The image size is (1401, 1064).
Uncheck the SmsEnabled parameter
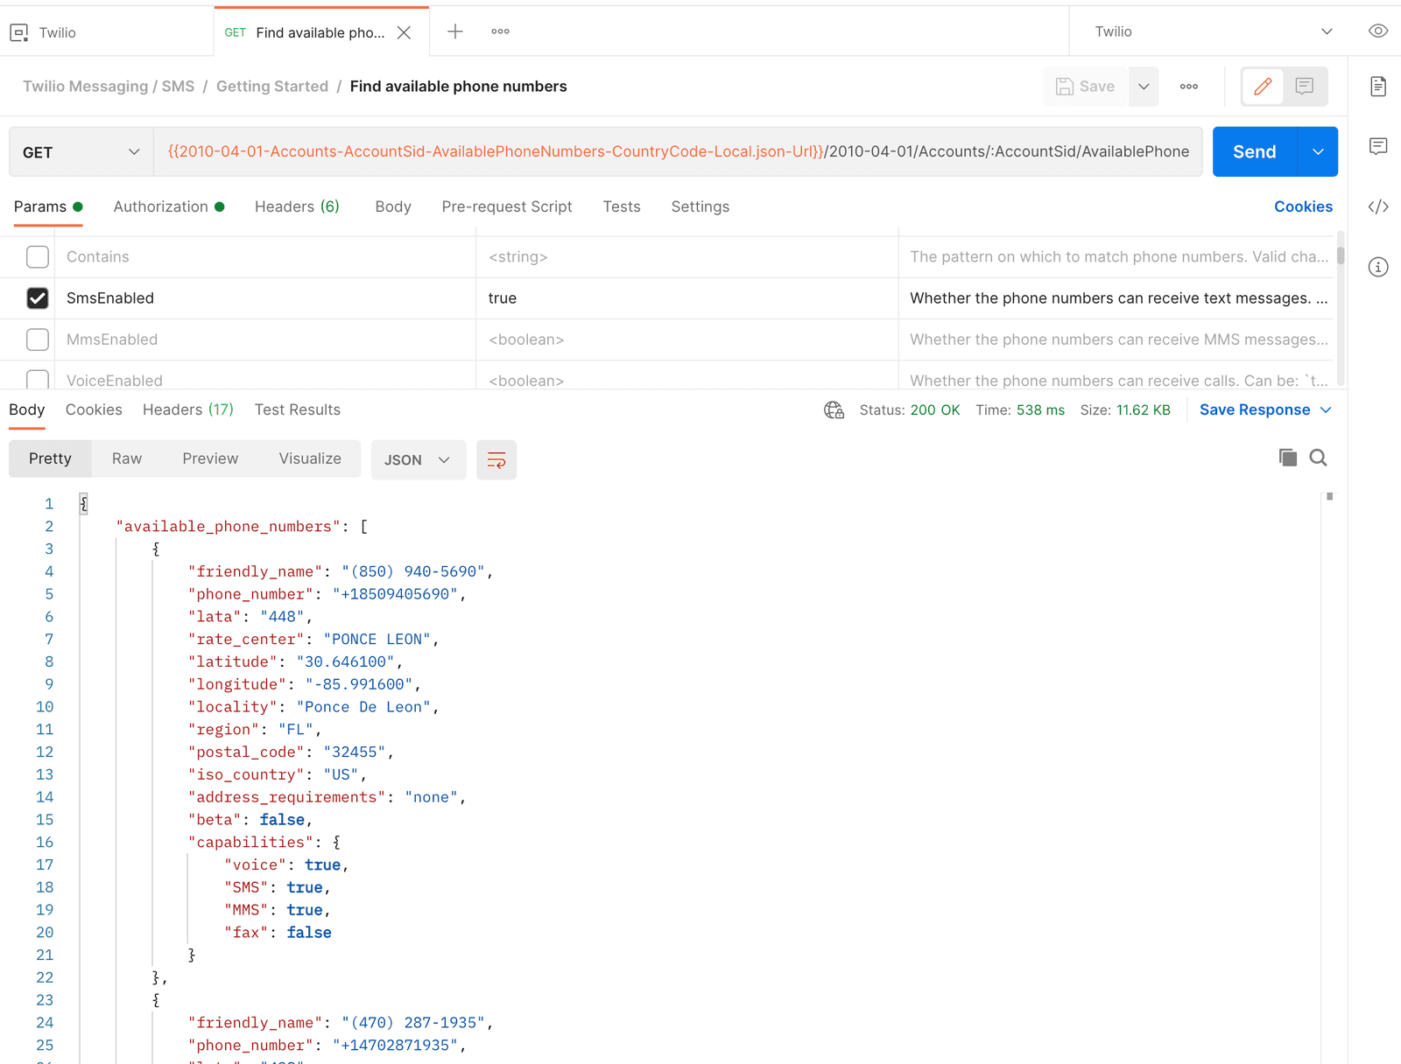37,297
